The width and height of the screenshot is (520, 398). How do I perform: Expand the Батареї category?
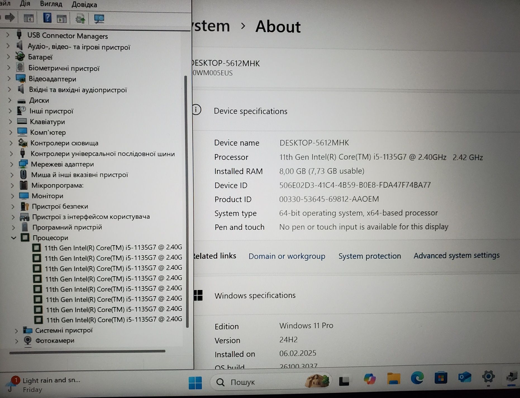click(x=8, y=57)
